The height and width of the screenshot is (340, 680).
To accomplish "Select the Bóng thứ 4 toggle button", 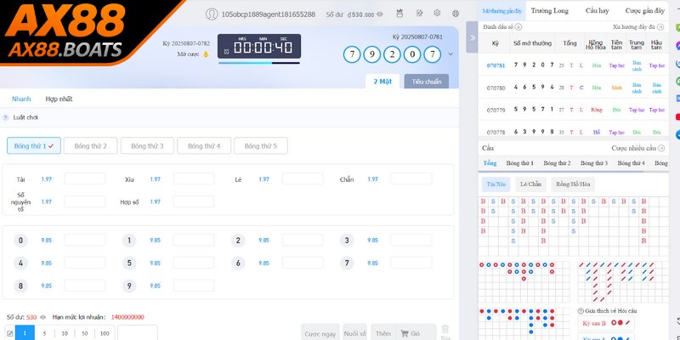I will (x=204, y=145).
